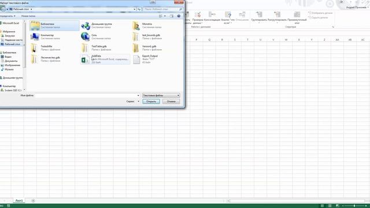Open the Библиотеки system folder
The width and height of the screenshot is (370, 208).
[x=54, y=25]
